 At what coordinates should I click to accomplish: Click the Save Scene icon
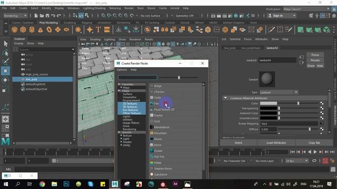click(47, 16)
